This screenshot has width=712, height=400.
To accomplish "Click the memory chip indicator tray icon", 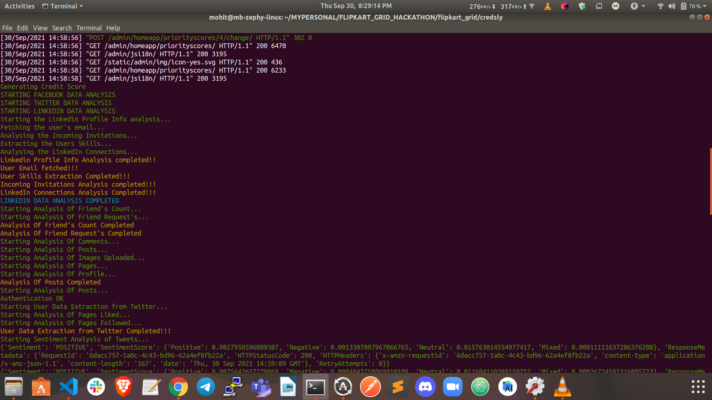I will coord(599,6).
